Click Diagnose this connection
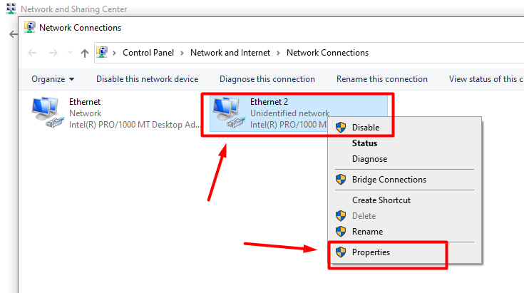 coord(267,79)
